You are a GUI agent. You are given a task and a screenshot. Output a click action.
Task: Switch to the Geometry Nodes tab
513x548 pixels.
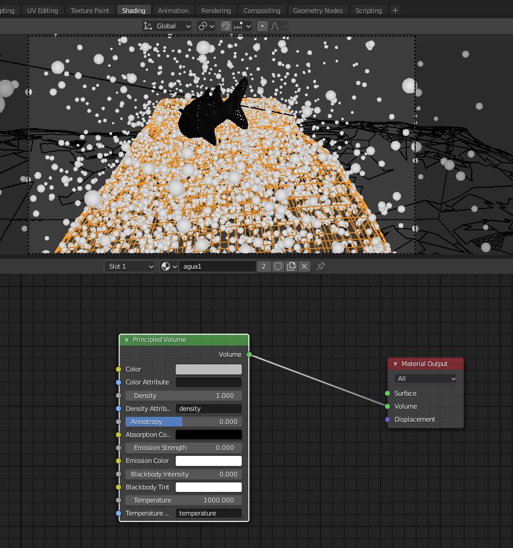pos(318,10)
